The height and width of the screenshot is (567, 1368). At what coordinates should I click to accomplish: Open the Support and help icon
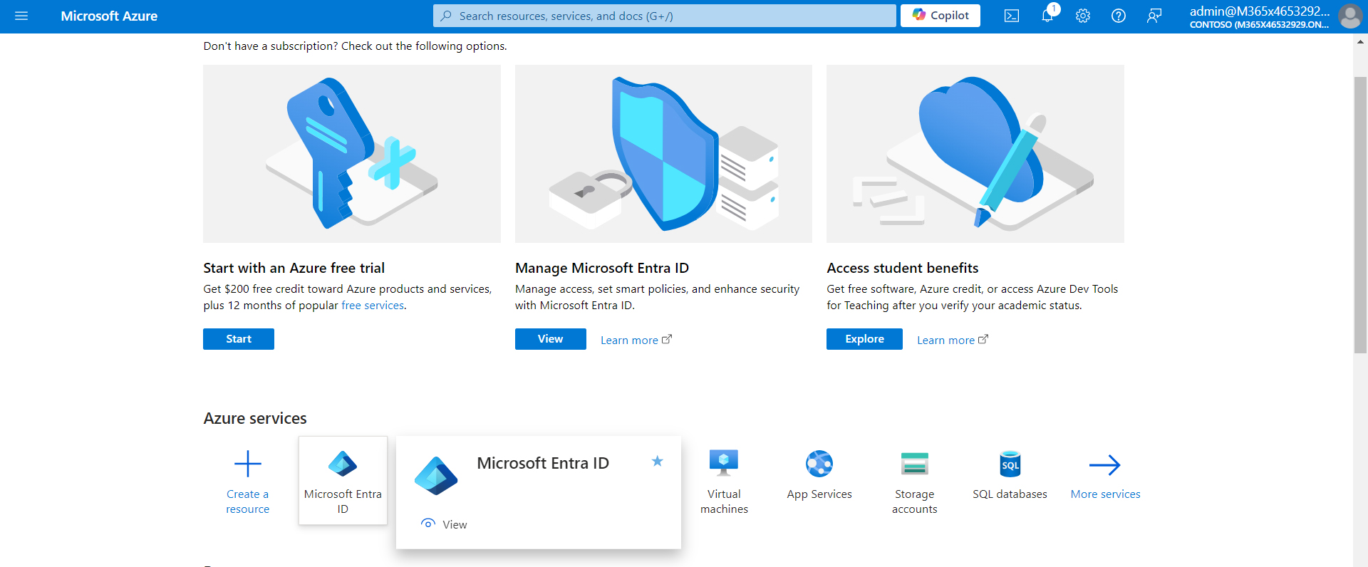[1119, 16]
